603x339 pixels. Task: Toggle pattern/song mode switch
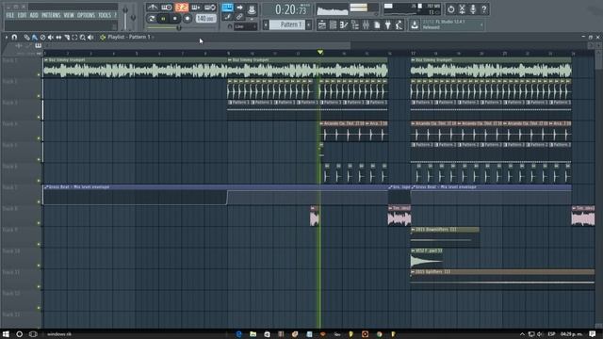click(152, 19)
